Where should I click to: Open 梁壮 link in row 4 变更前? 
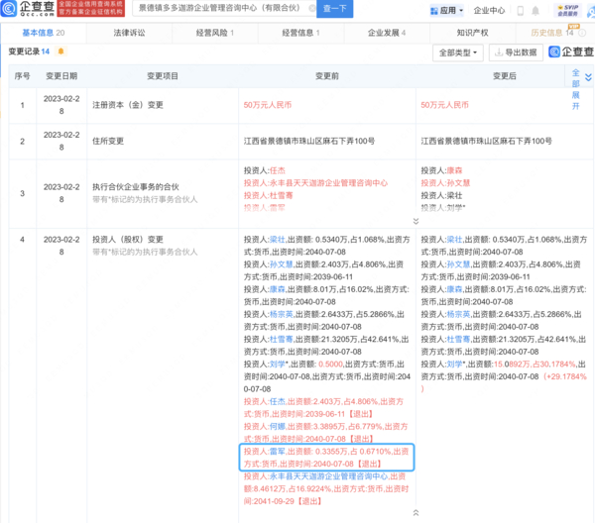[277, 240]
